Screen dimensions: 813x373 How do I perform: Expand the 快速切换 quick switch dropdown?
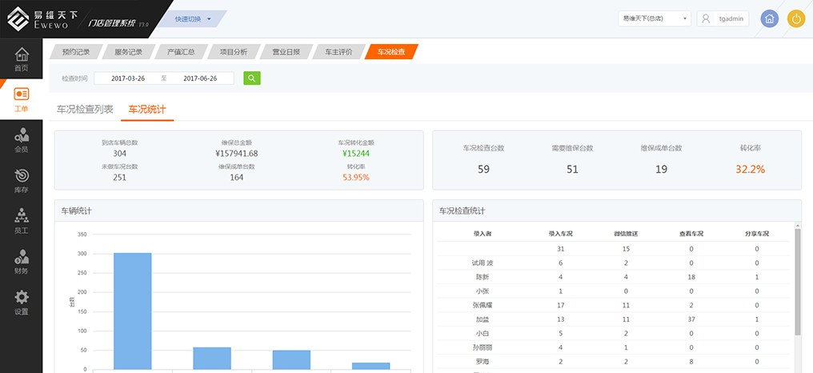(193, 18)
